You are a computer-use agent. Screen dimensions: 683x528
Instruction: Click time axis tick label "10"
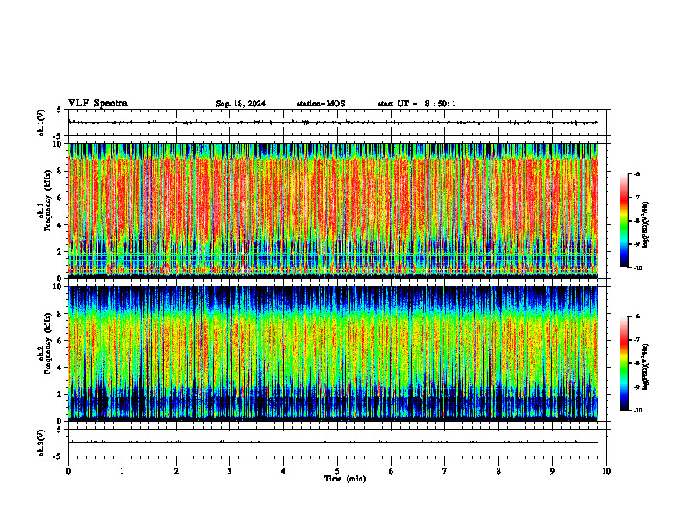(x=606, y=471)
